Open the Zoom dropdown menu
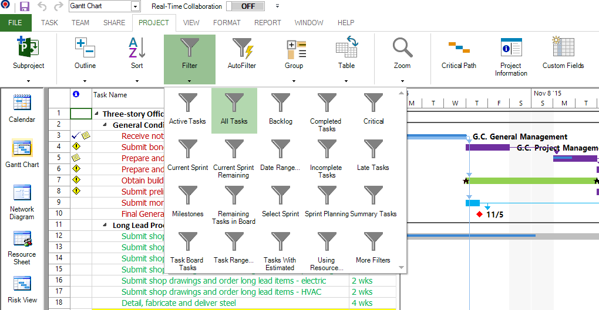Screen dimensions: 599x310 point(402,81)
